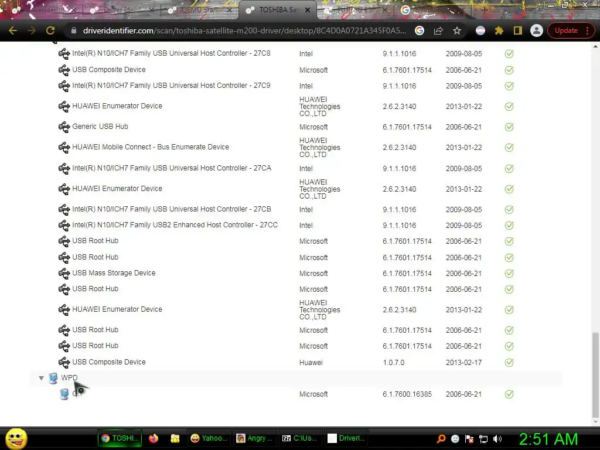Image resolution: width=600 pixels, height=450 pixels.
Task: Toggle the browser side panel
Action: [x=518, y=30]
